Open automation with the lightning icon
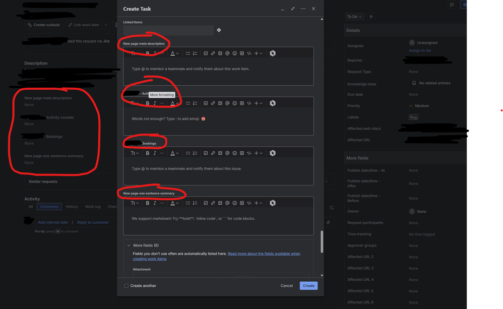503x309 pixels. click(x=370, y=17)
